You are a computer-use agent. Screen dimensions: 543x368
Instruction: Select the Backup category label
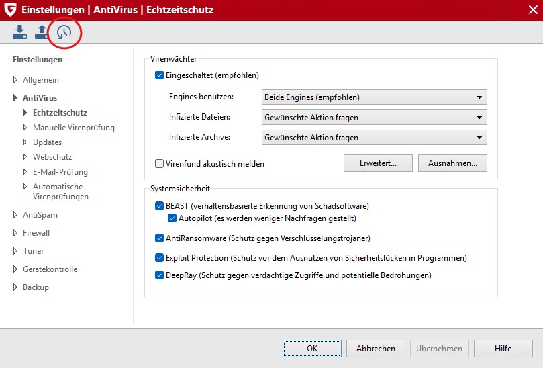click(36, 287)
